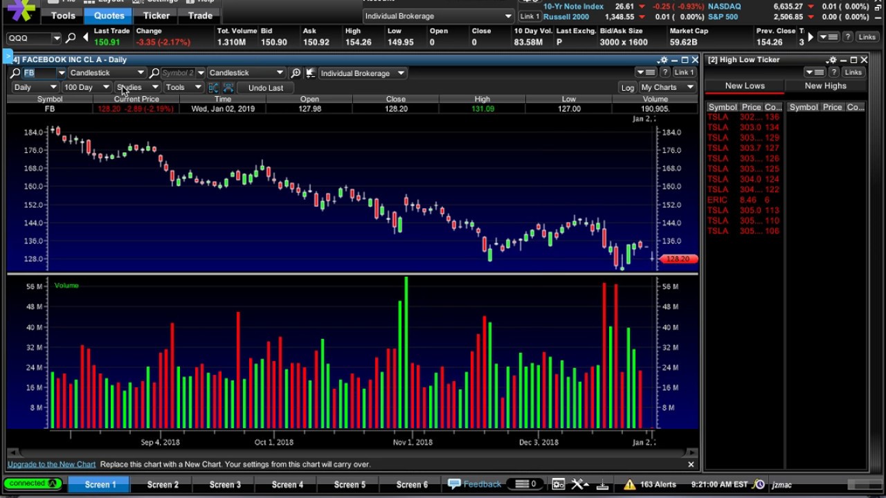This screenshot has width=886, height=498.
Task: Click the window settings icon in status bar
Action: (x=558, y=484)
